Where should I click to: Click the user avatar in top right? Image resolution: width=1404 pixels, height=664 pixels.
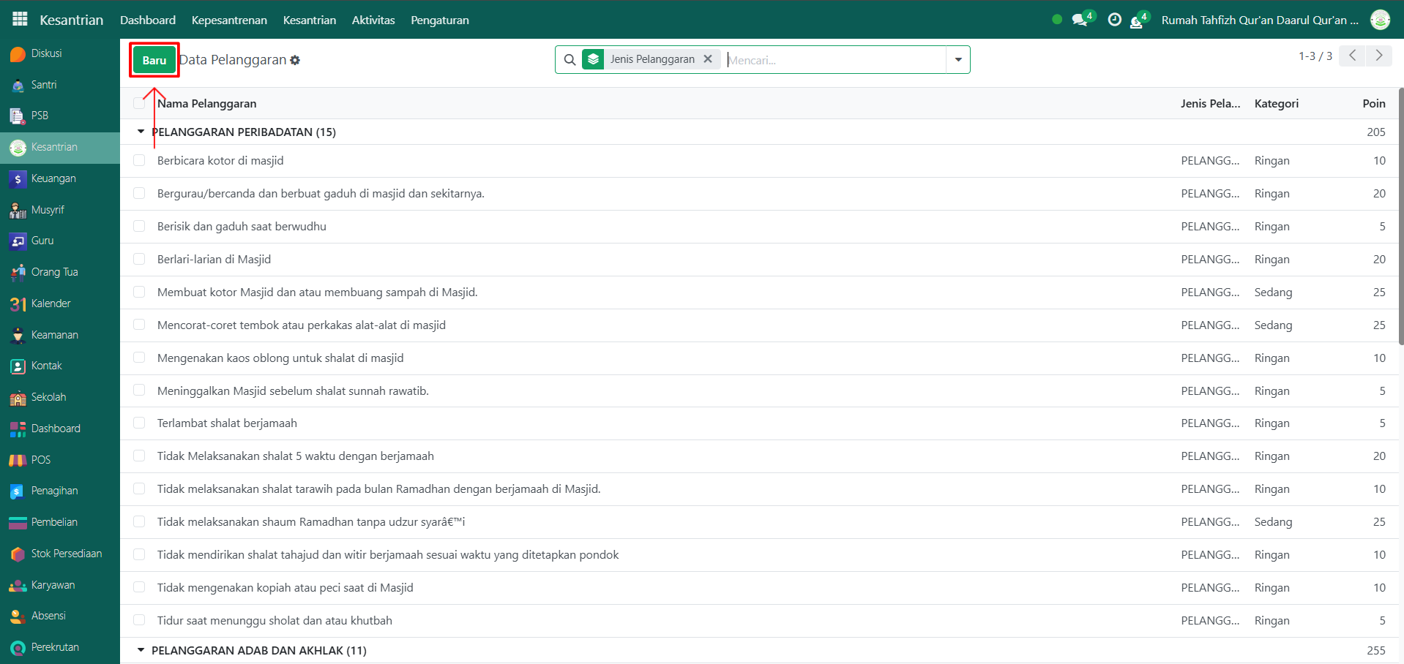point(1380,20)
